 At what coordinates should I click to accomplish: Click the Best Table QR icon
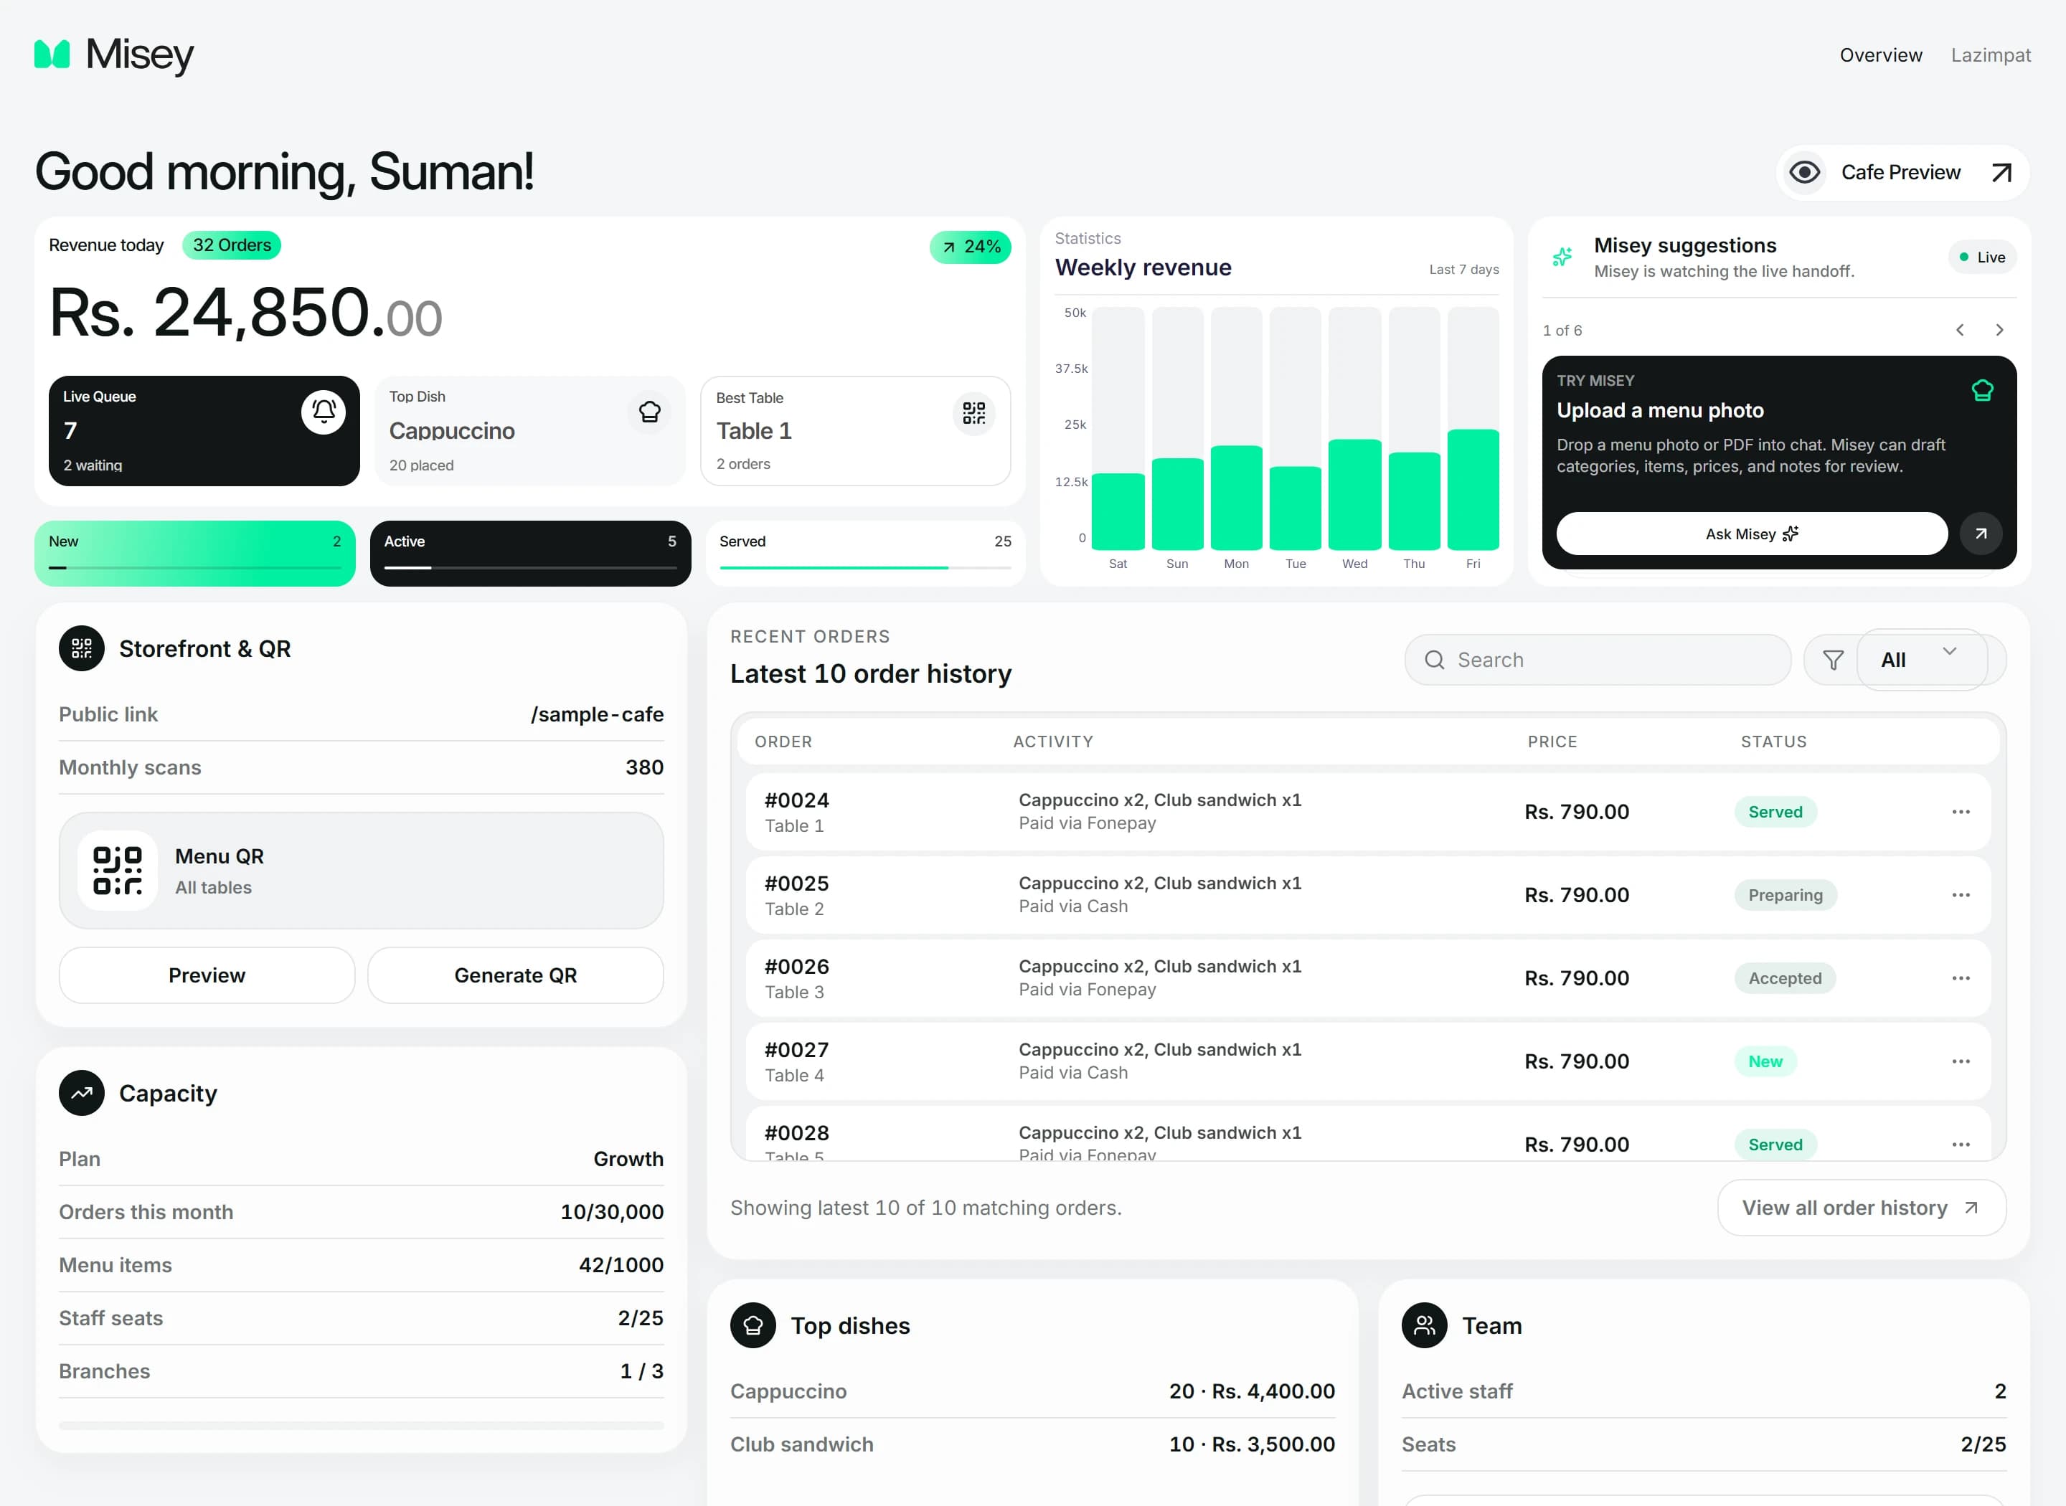click(973, 413)
